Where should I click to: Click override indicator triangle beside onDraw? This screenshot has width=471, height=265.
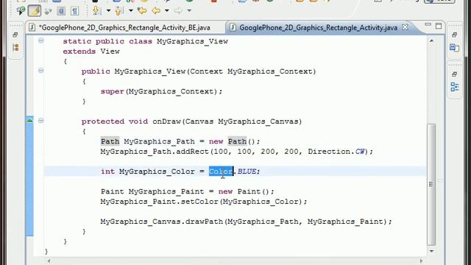[x=29, y=121]
